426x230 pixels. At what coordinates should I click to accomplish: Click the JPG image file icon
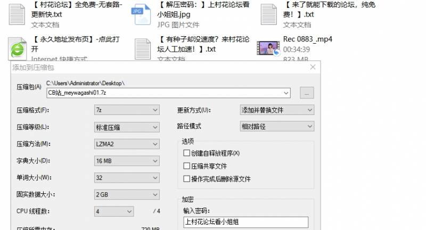[143, 14]
